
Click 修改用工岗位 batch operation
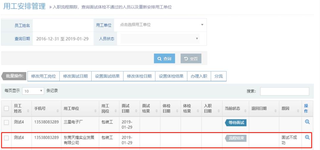(x=43, y=76)
